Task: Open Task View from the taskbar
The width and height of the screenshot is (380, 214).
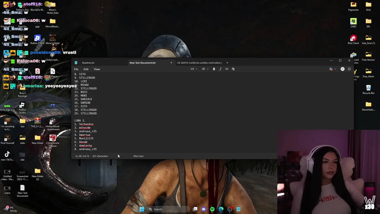Action: [195, 209]
